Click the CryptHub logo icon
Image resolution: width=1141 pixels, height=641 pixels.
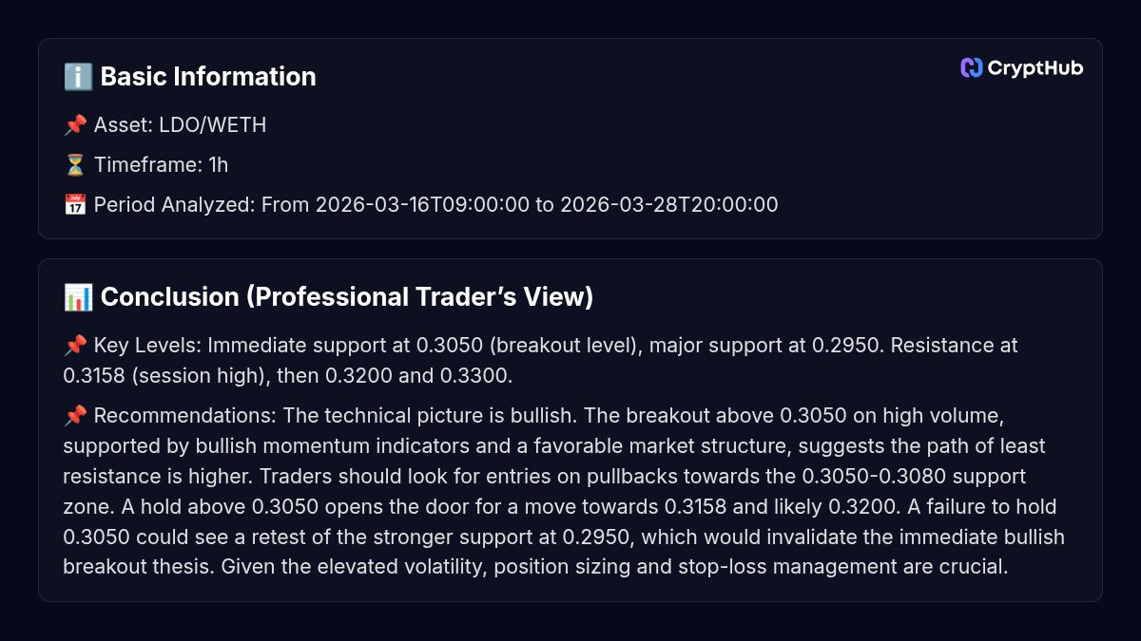pos(971,67)
